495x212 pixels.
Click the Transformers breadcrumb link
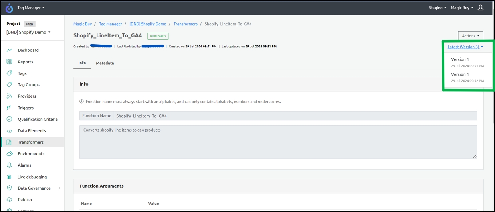[185, 24]
